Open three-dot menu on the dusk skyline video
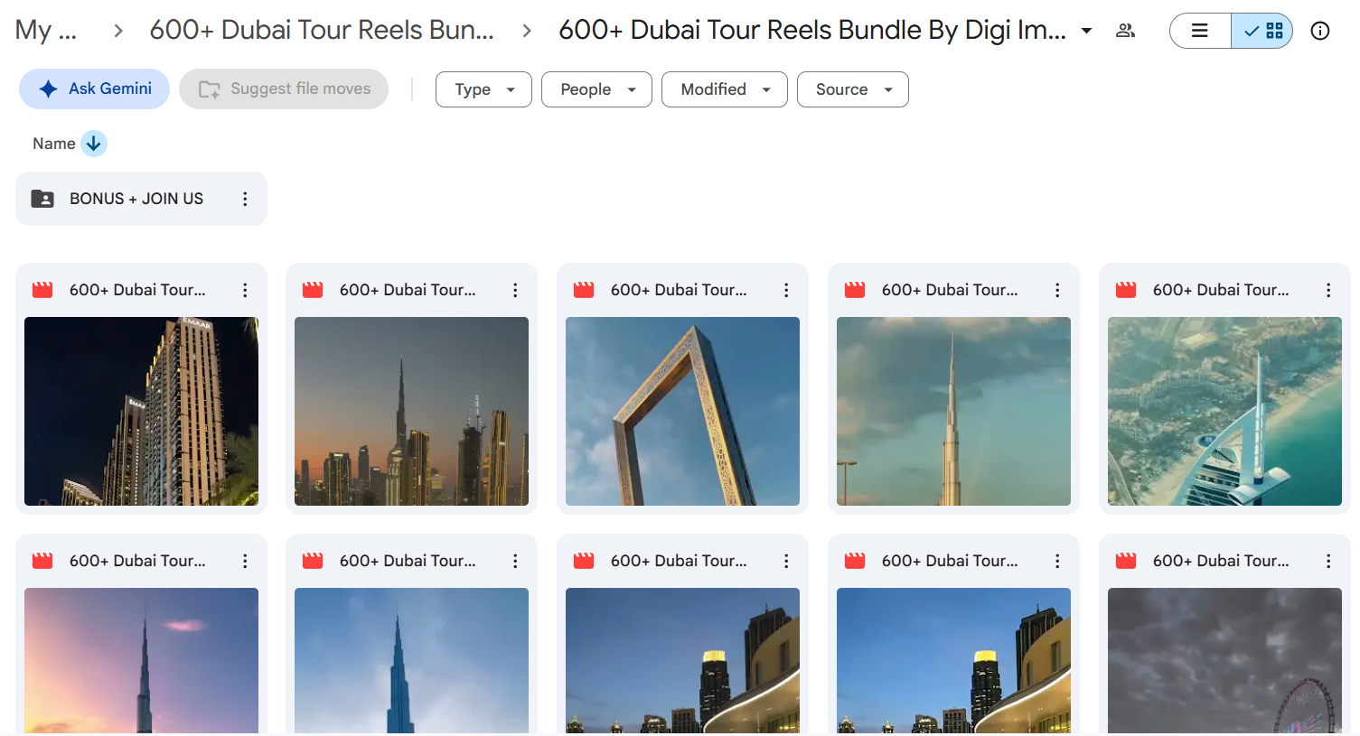 [x=515, y=290]
